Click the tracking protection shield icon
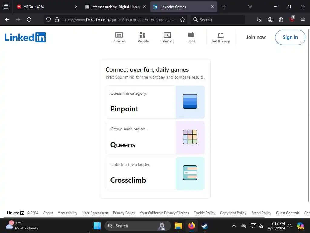This screenshot has width=310, height=233. pyautogui.click(x=48, y=20)
